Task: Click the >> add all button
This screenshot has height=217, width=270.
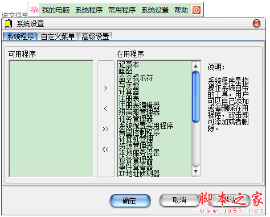Action: [x=105, y=129]
